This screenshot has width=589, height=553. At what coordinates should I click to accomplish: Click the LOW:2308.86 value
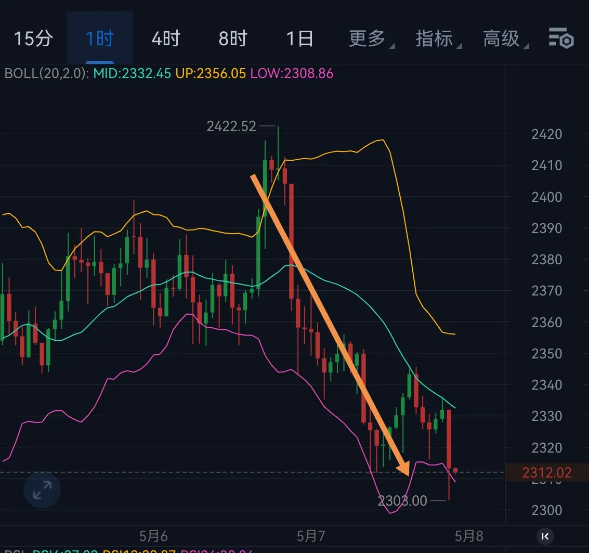292,73
